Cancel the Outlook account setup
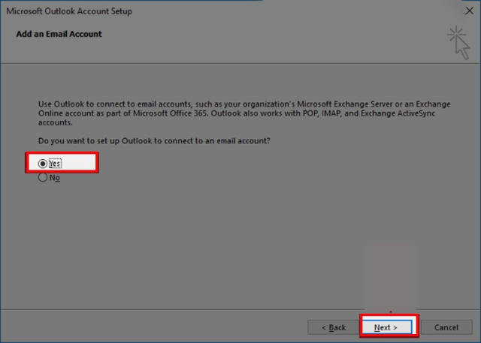The image size is (481, 343). pyautogui.click(x=446, y=327)
